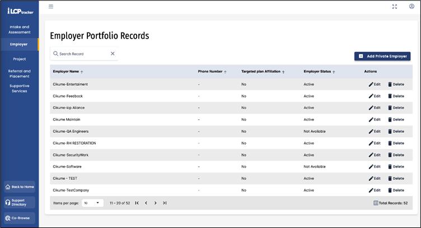This screenshot has width=421, height=228.
Task: Open the items per page dropdown
Action: coord(92,203)
